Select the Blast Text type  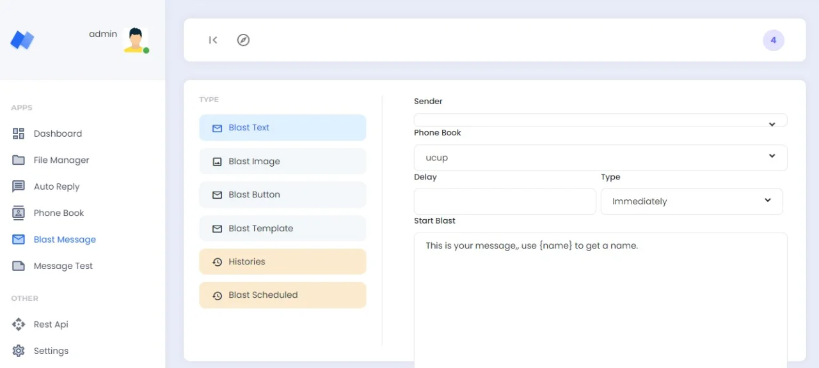(x=283, y=128)
